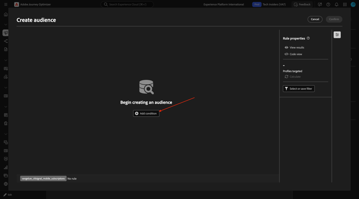Viewport: 359px width, 199px height.
Task: Click the funnel icon on Select or save filter
Action: [286, 89]
